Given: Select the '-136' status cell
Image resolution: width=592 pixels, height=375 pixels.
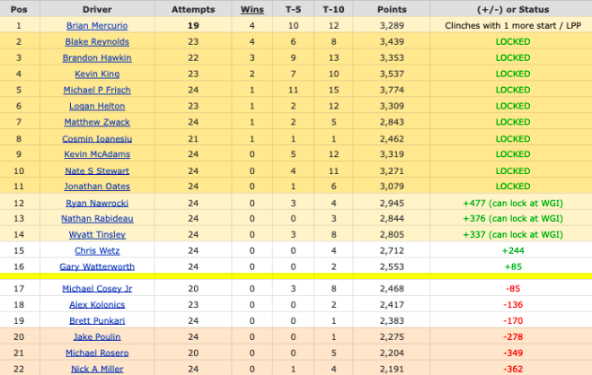Looking at the screenshot, I should click(513, 305).
